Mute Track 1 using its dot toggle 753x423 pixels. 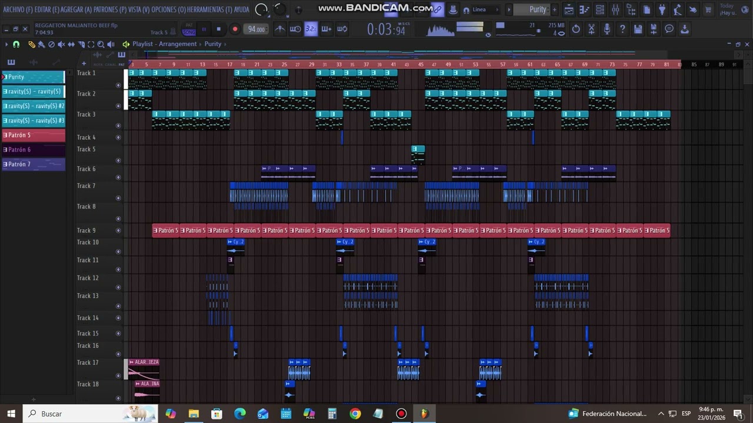coord(118,85)
